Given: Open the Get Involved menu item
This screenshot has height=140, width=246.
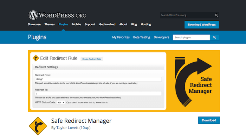Looking at the screenshot, I should [x=107, y=24].
